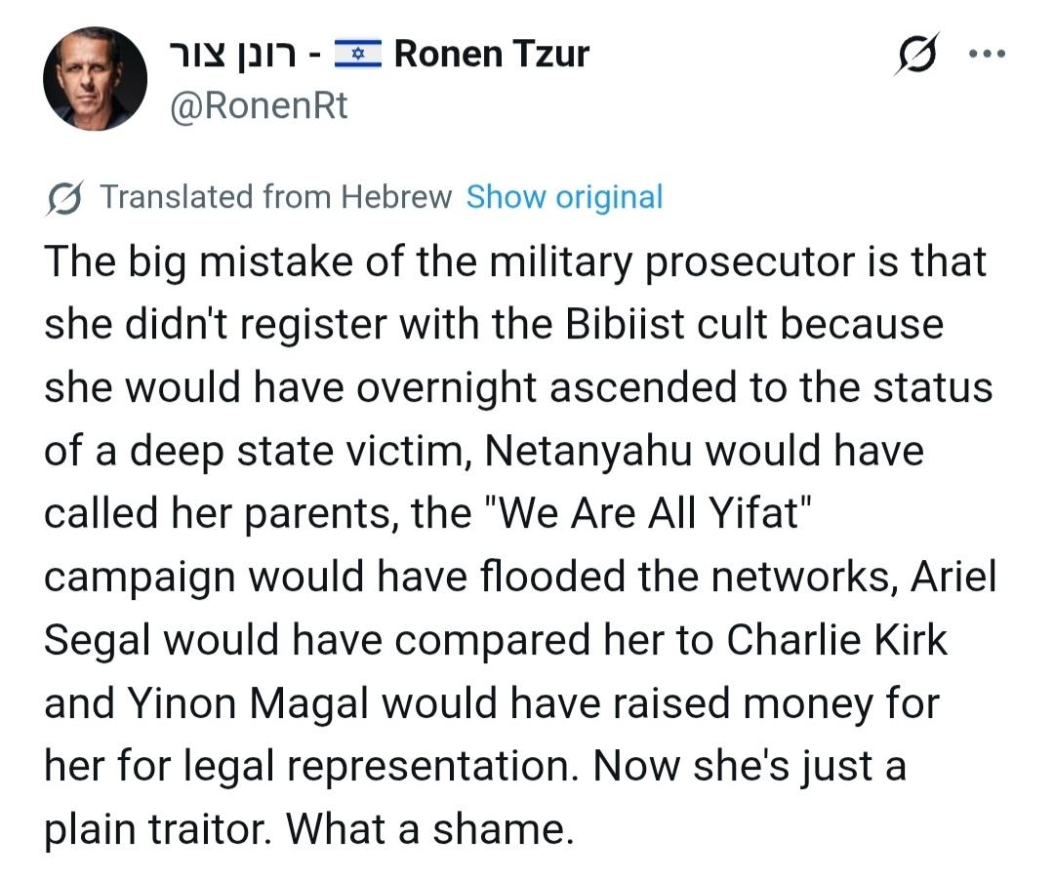1054x879 pixels.
Task: Click the 'Translated from Hebrew' label
Action: pyautogui.click(x=276, y=197)
